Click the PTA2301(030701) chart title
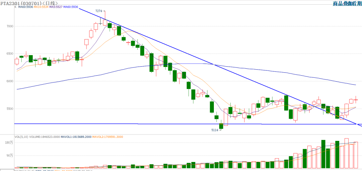The height and width of the screenshot is (171, 362). (29, 3)
